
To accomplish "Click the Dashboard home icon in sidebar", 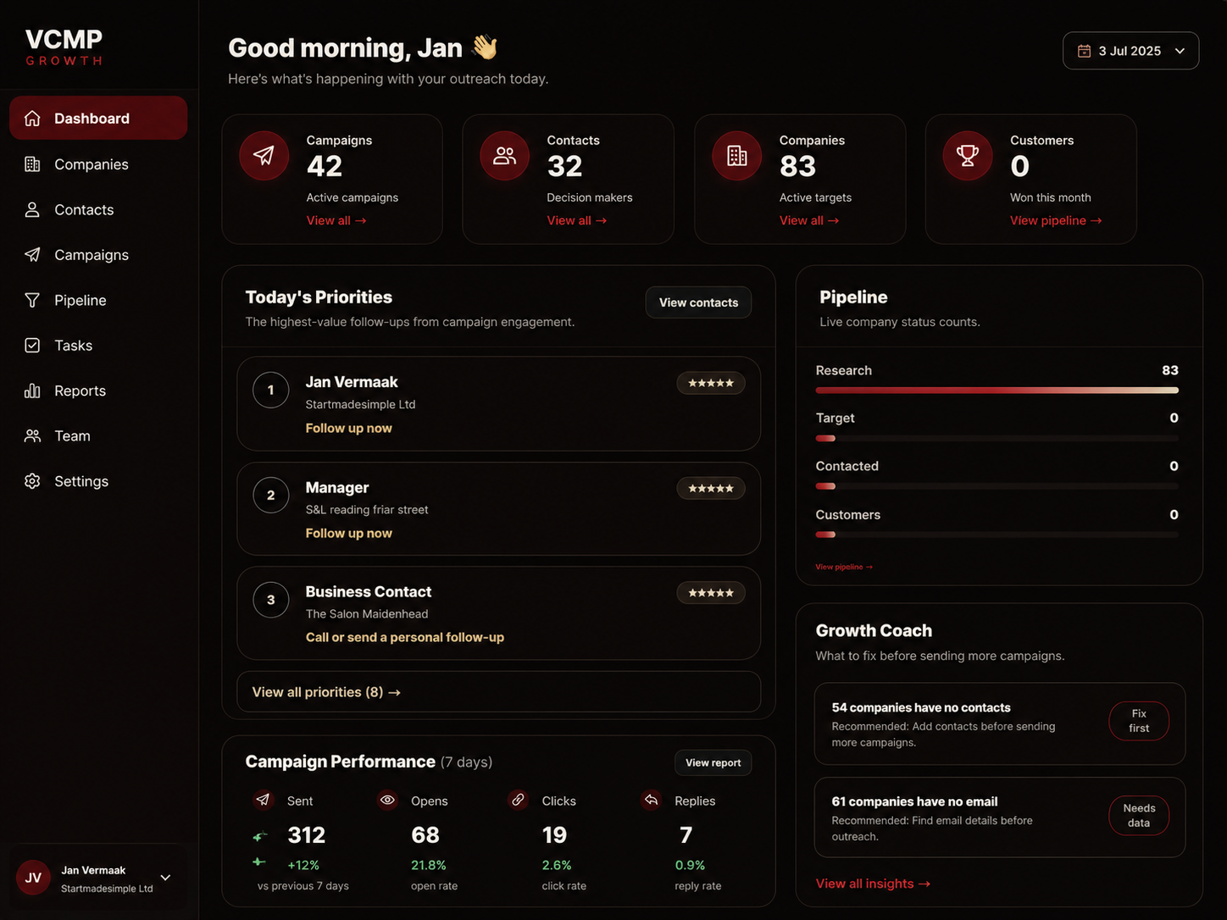I will point(32,119).
